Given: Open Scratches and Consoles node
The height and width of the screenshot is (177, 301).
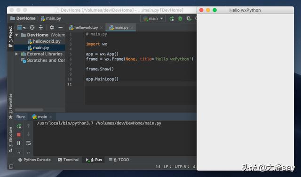Looking at the screenshot, I should tap(43, 61).
